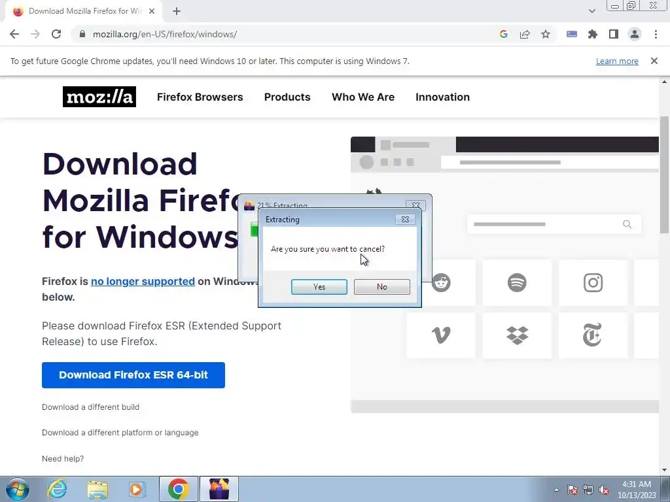Open the clock showing 4:31 AM
This screenshot has height=502, width=670.
pyautogui.click(x=637, y=490)
